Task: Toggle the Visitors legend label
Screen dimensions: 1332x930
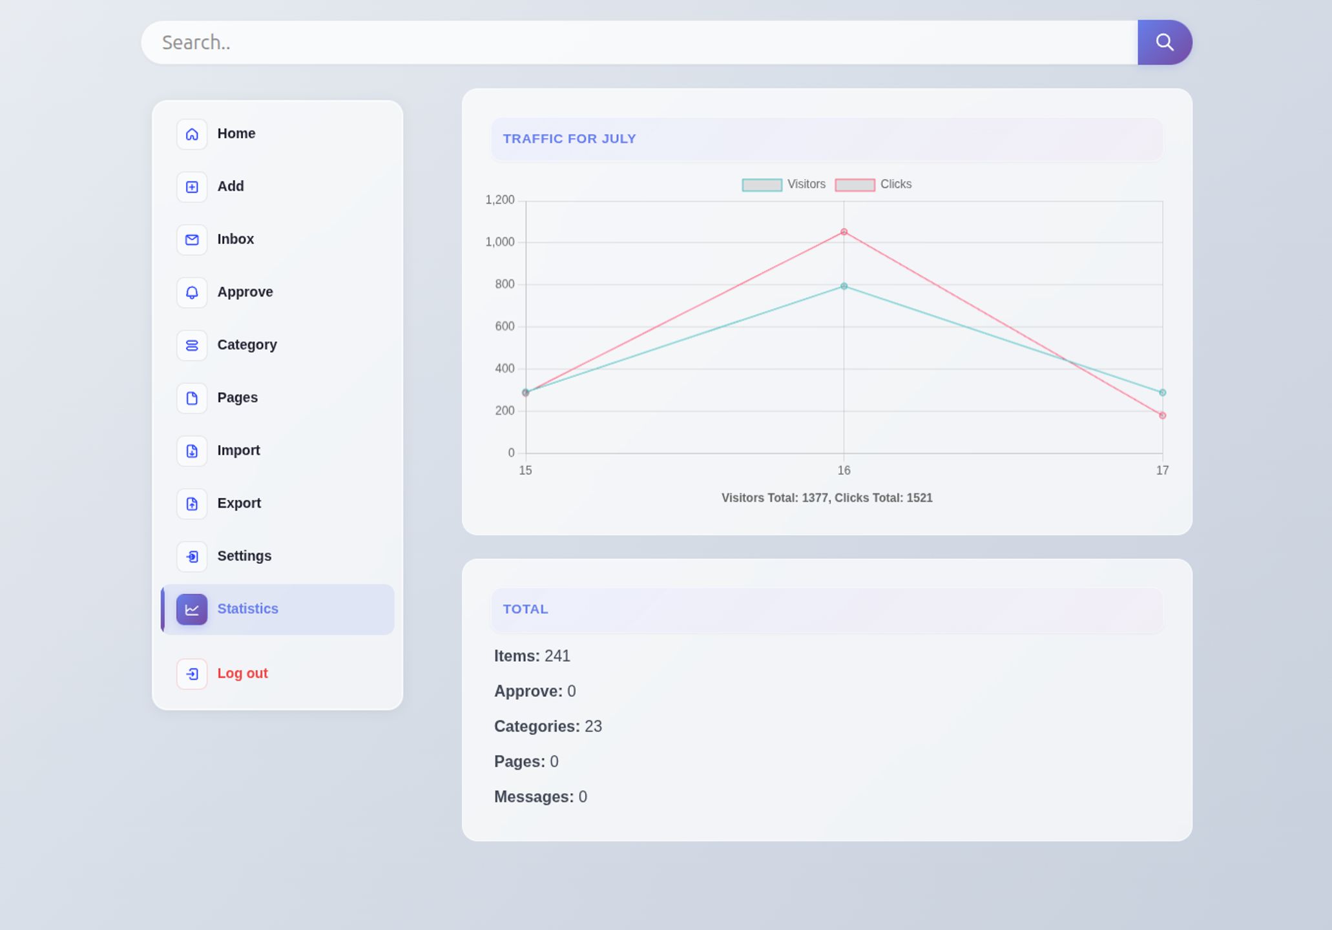Action: click(x=806, y=185)
